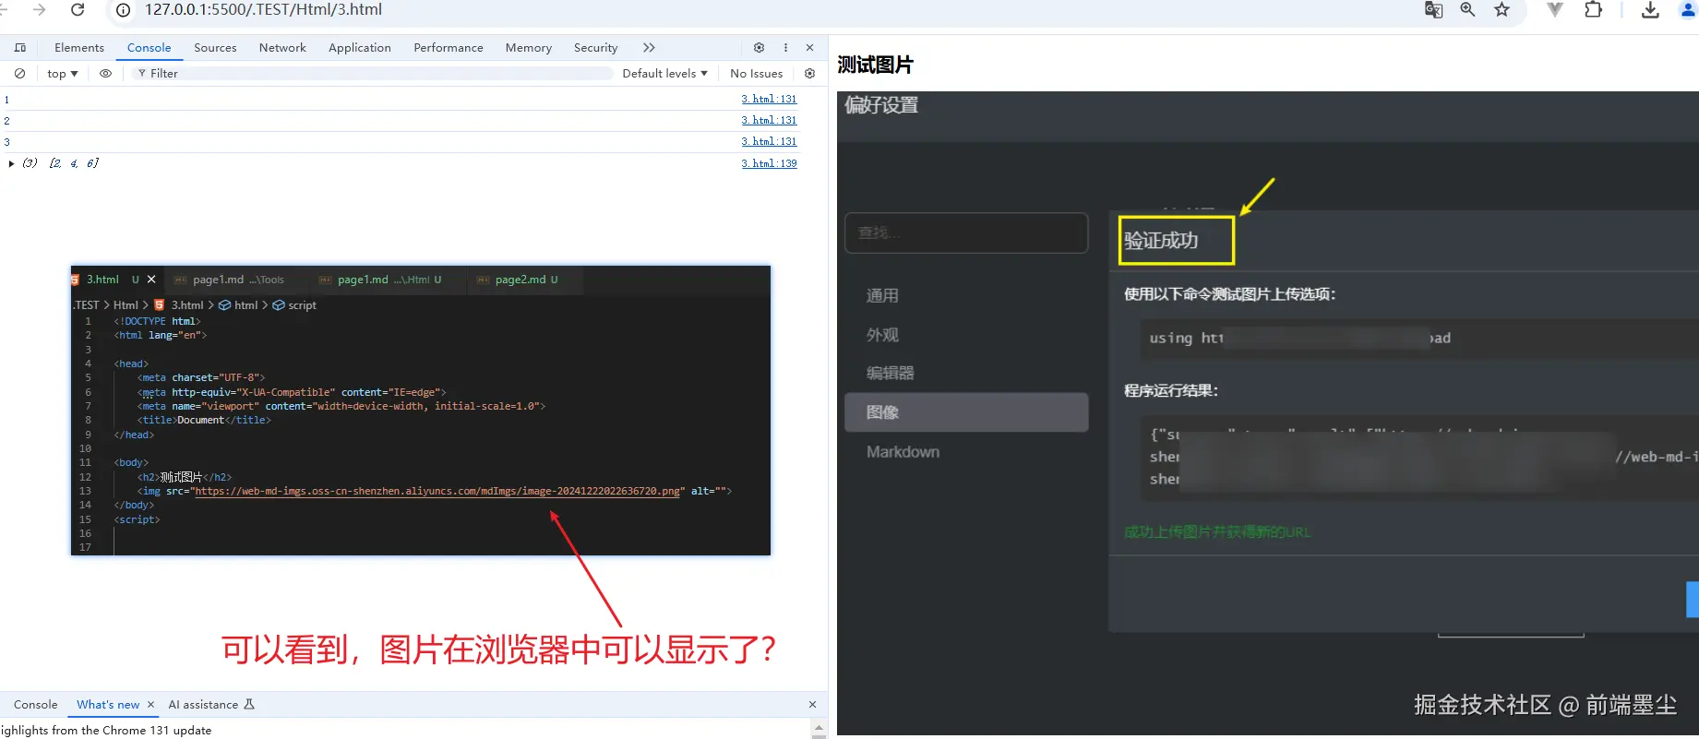Clear the console with the clear icon
This screenshot has height=739, width=1699.
point(19,74)
